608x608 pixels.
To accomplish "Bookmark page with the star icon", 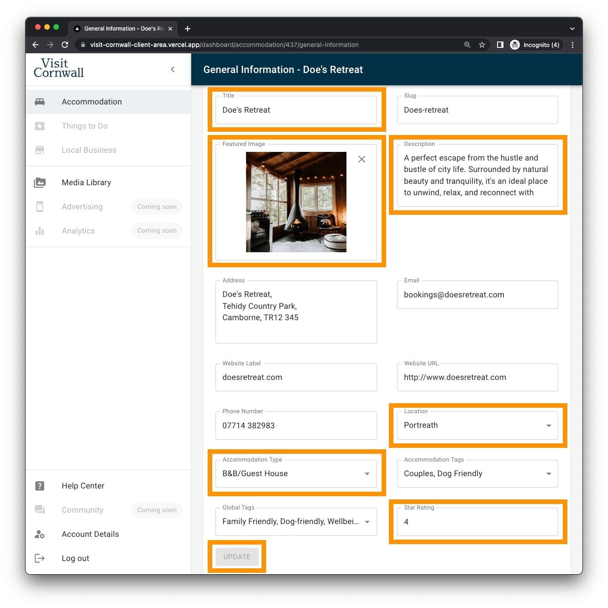I will (482, 45).
